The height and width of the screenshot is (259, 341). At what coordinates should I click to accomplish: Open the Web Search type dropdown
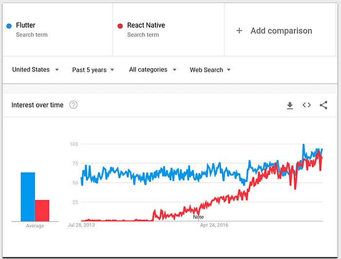pyautogui.click(x=210, y=70)
